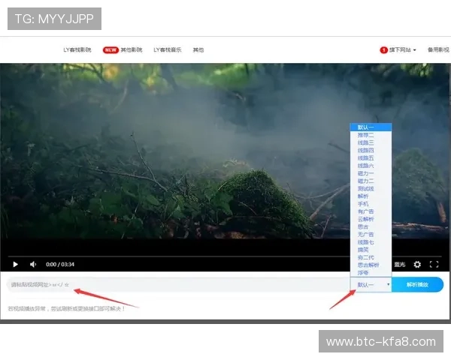The width and height of the screenshot is (451, 360).
Task: Click the 解析播放 button
Action: (418, 285)
